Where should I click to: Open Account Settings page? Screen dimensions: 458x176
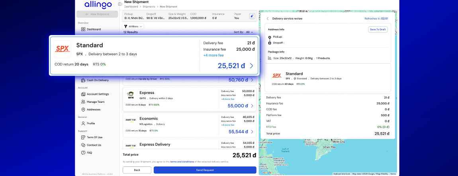click(x=98, y=94)
